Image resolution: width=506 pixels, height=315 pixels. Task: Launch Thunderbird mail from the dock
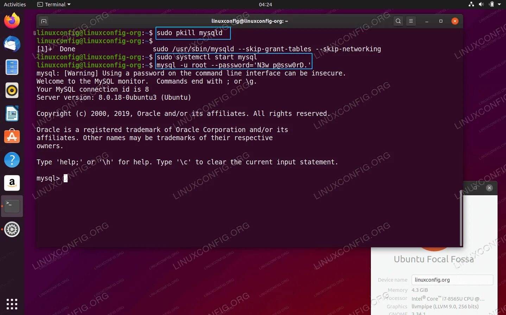click(12, 44)
